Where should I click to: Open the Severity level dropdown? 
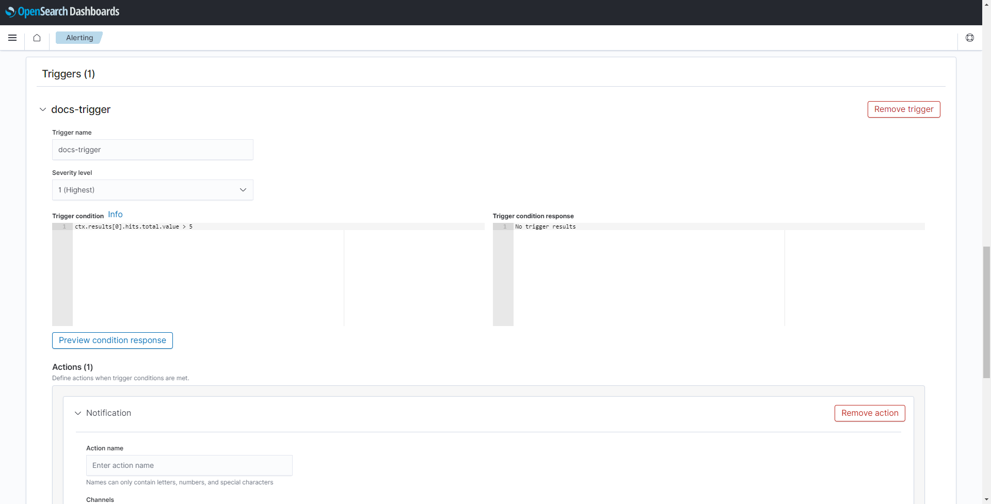point(153,190)
